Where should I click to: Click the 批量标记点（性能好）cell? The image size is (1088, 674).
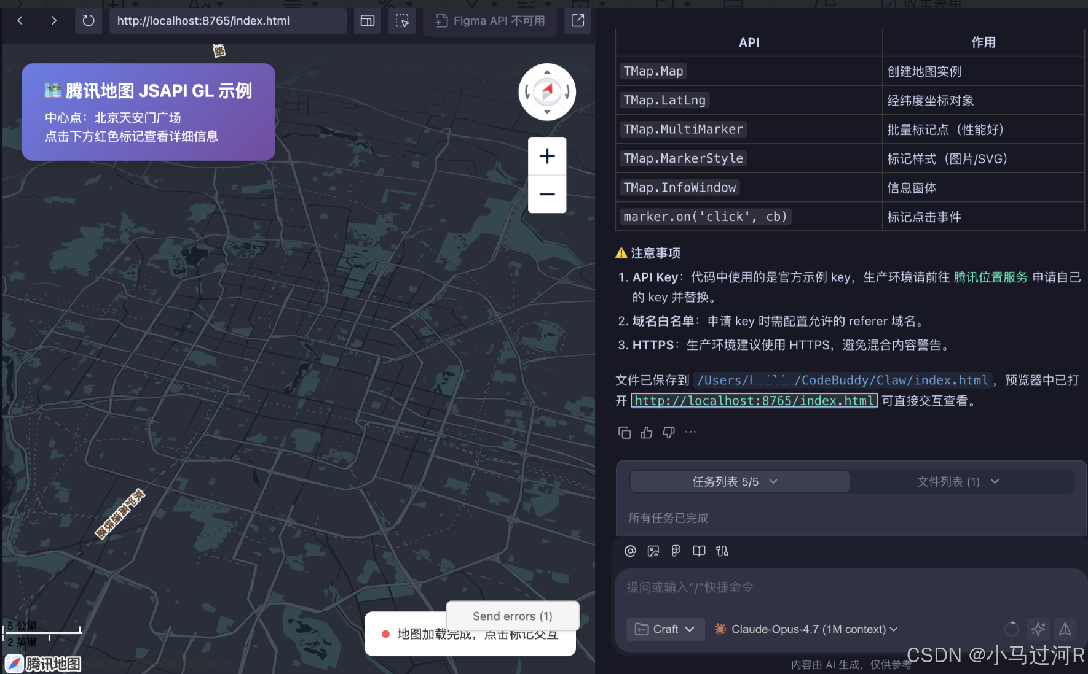984,130
